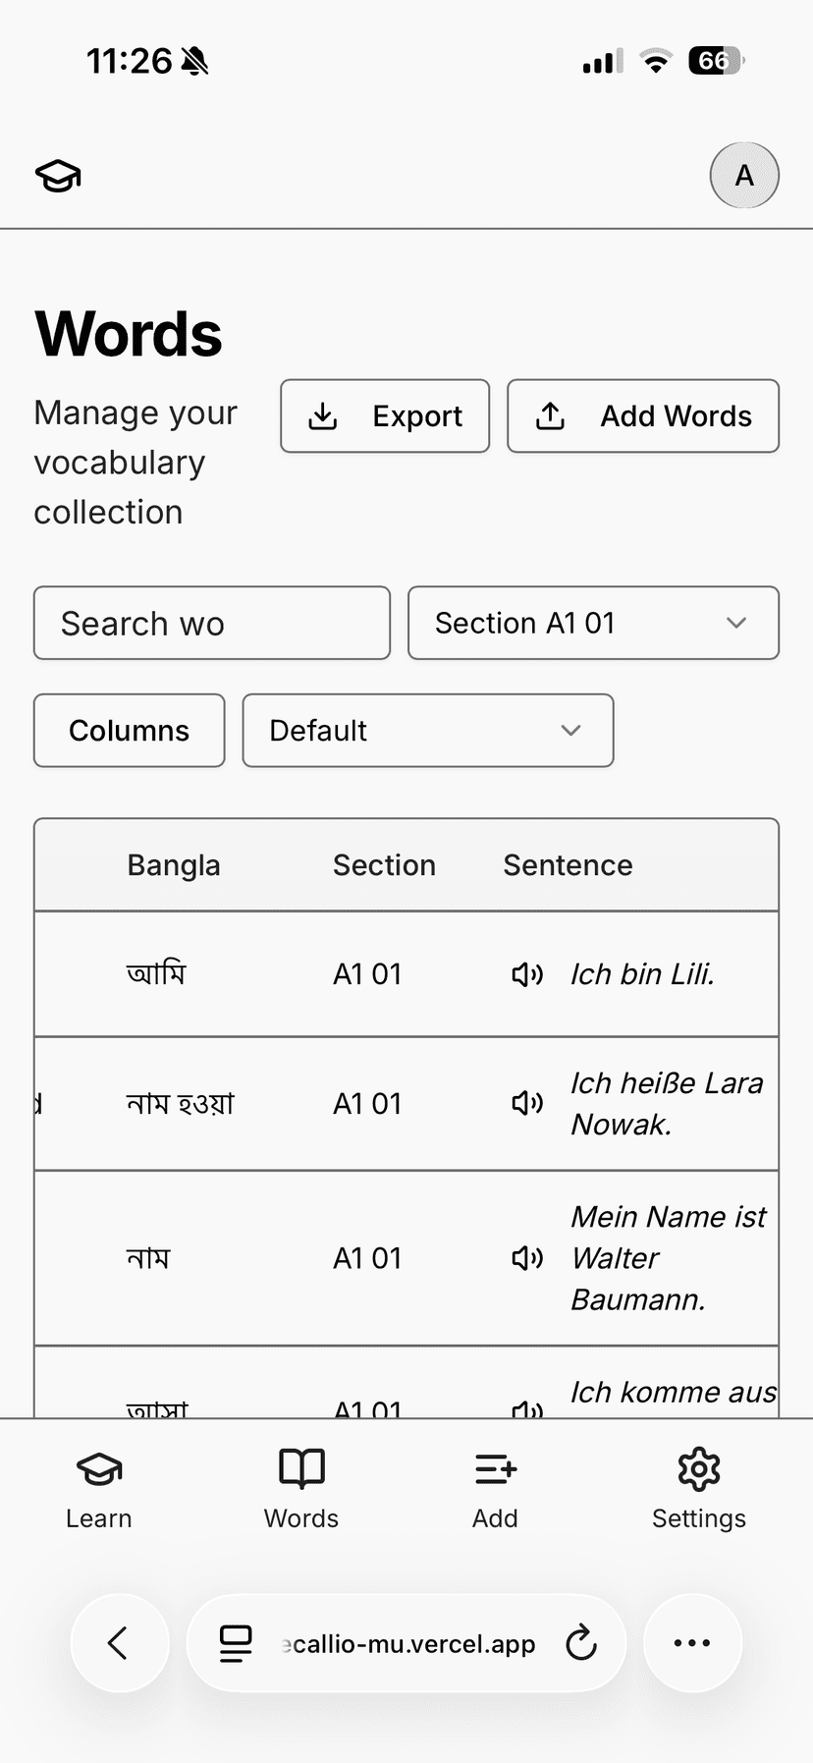
Task: Open browser more options menu
Action: pyautogui.click(x=692, y=1643)
